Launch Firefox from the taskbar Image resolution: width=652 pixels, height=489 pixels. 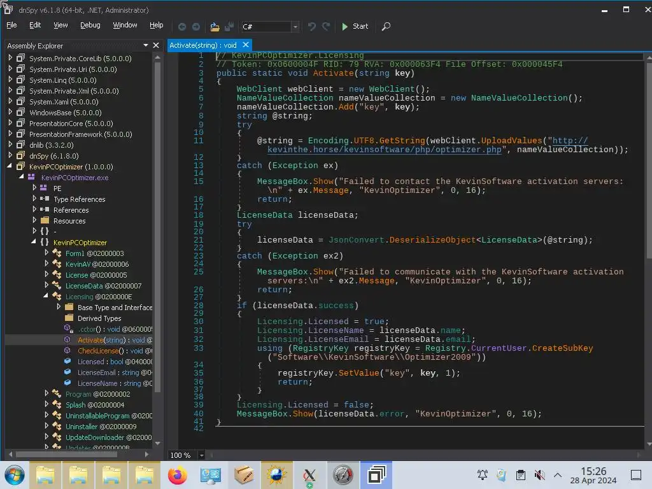[x=178, y=475]
